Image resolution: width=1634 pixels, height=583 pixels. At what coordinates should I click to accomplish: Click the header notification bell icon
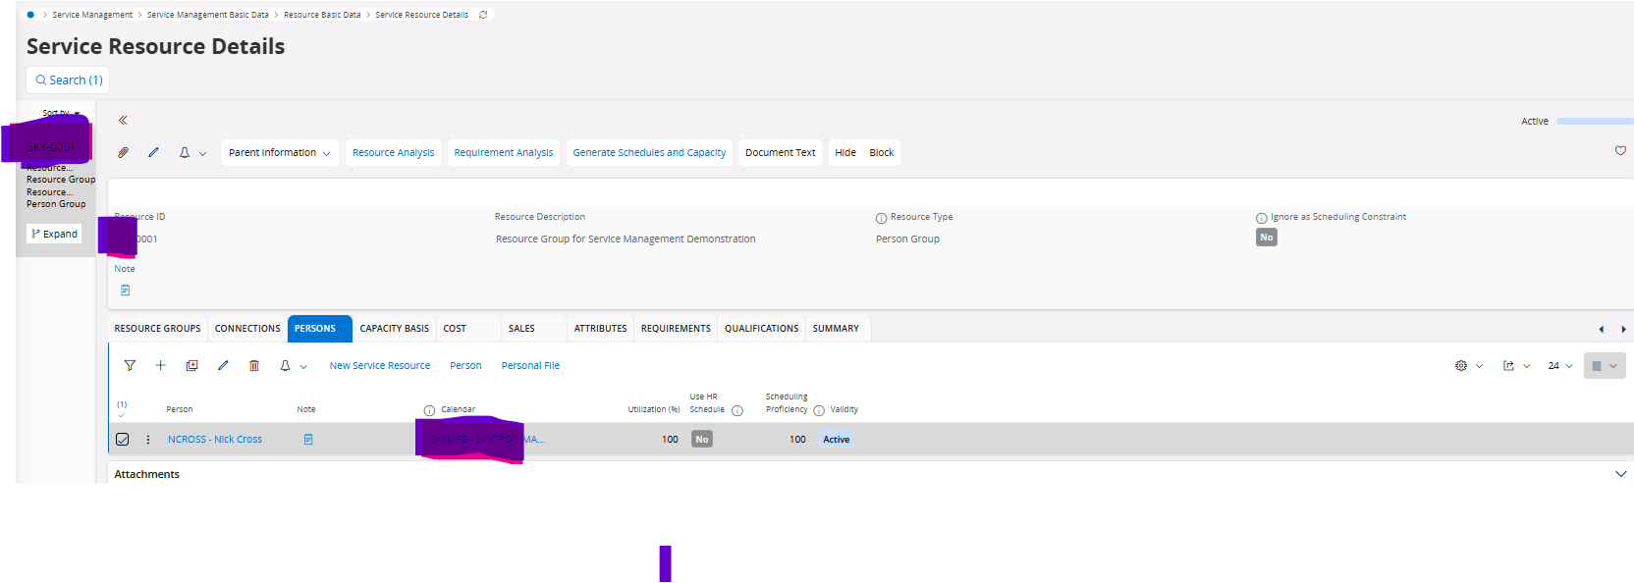coord(184,153)
